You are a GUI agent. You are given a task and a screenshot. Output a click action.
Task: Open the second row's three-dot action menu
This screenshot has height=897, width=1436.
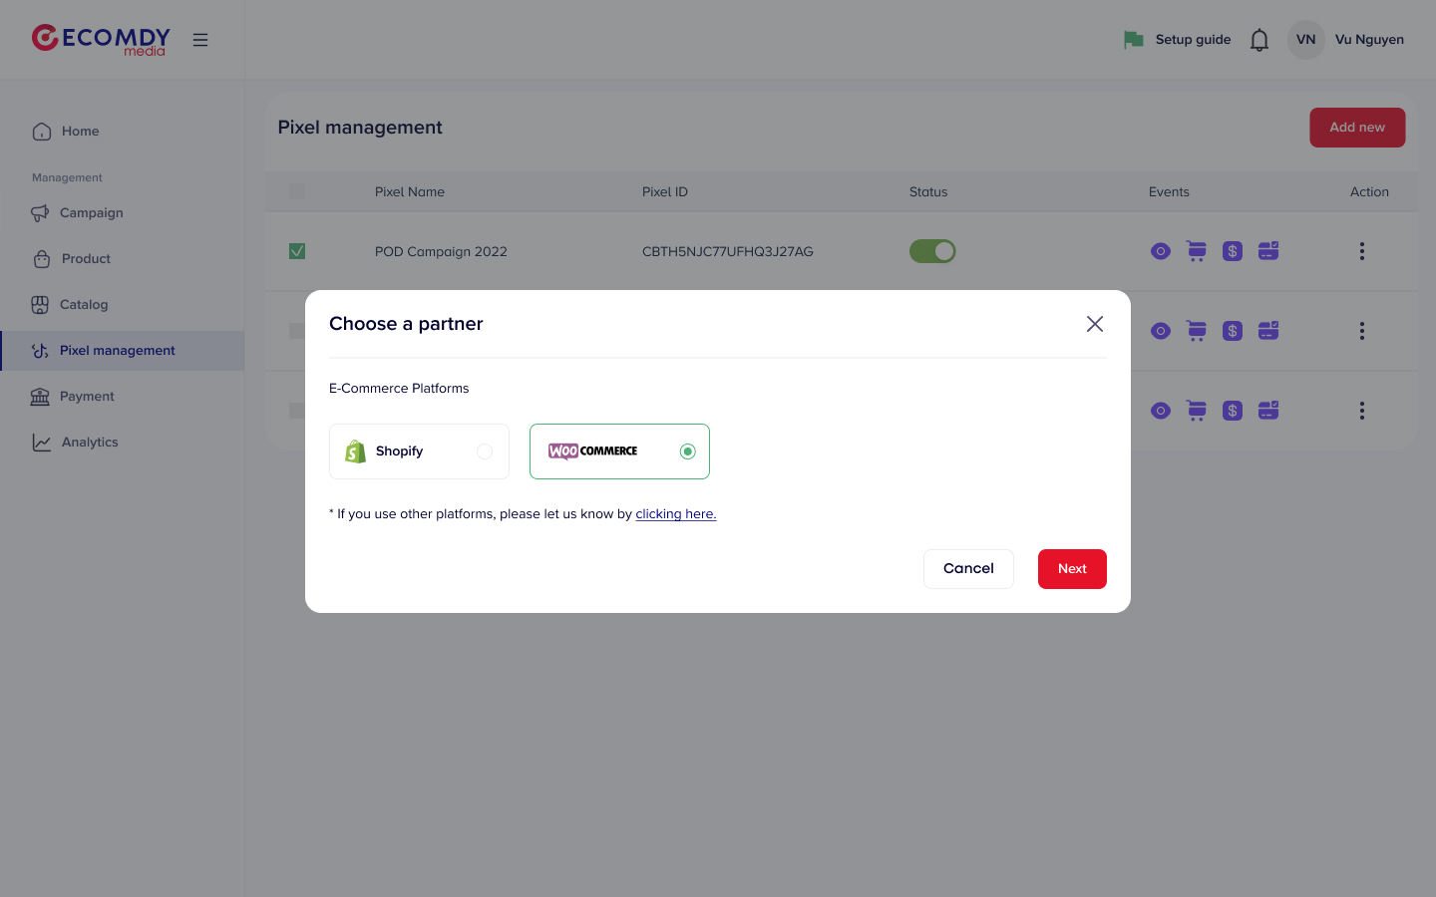click(x=1362, y=331)
